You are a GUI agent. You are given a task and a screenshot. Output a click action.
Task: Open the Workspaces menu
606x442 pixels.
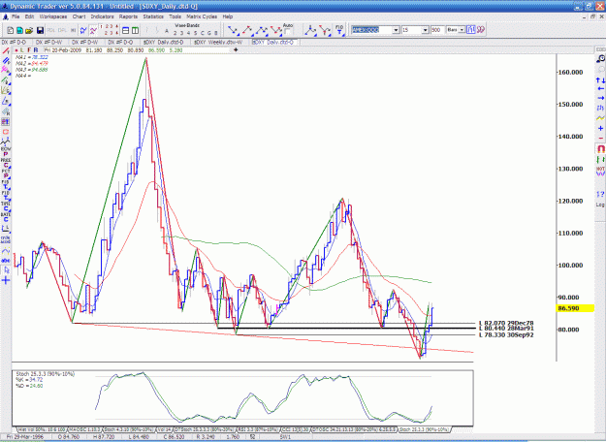click(53, 16)
